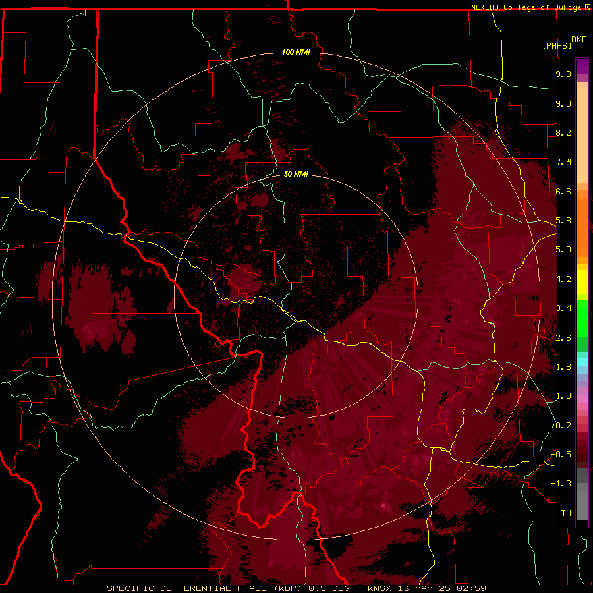This screenshot has width=593, height=593.
Task: Select the pale peach segment of color bar
Action: 582,135
